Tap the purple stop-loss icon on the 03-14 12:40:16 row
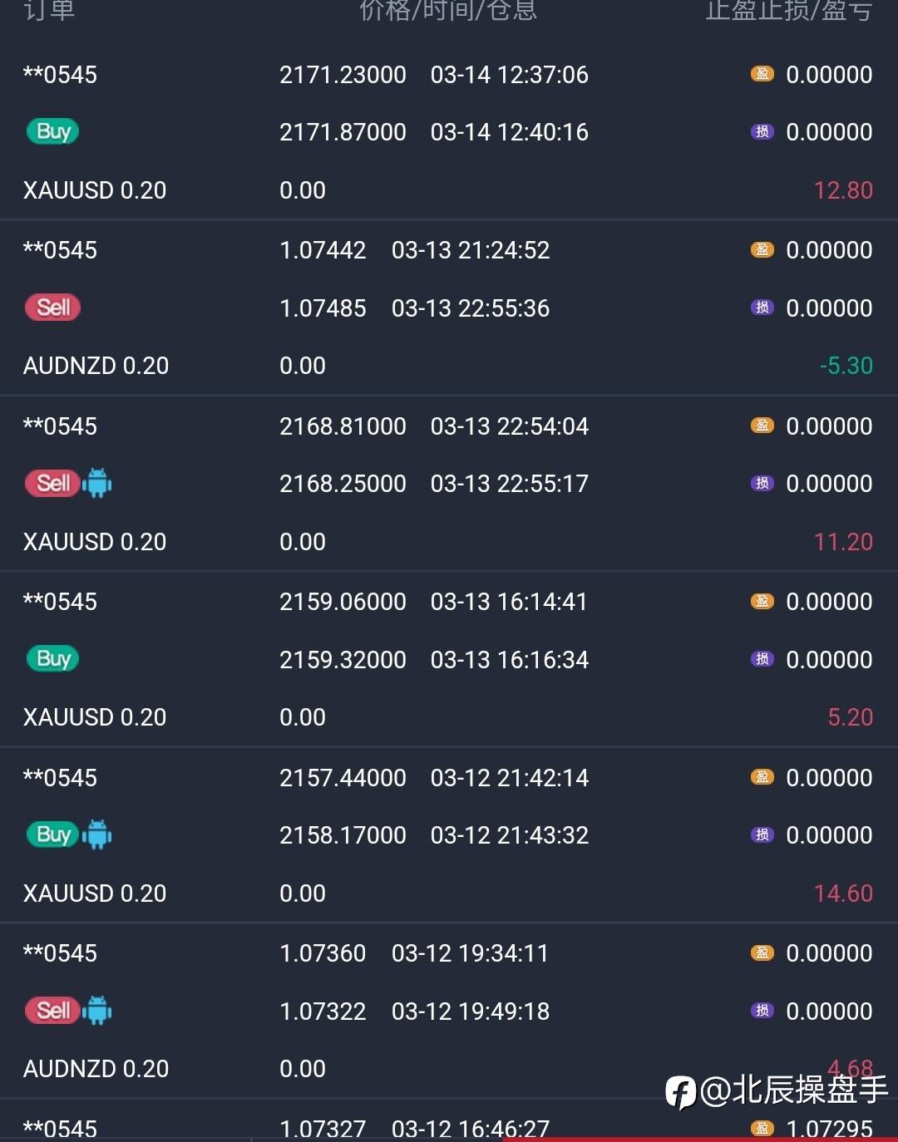Viewport: 898px width, 1142px height. tap(762, 131)
